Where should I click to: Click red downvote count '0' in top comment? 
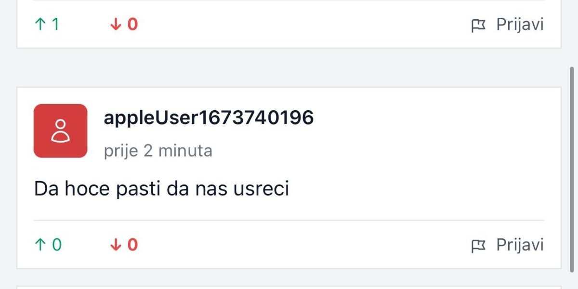(x=132, y=25)
